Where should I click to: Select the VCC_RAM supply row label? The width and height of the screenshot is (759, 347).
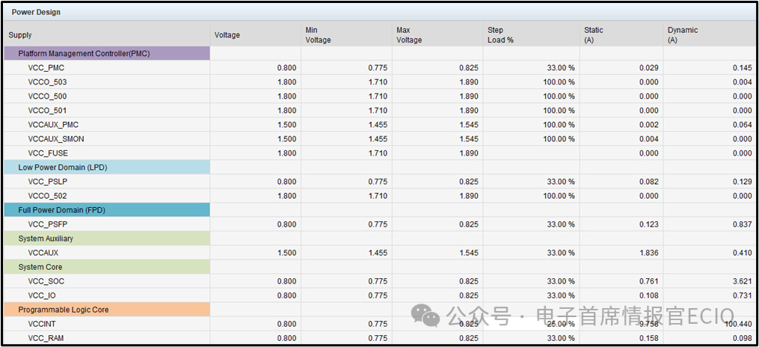tap(46, 338)
